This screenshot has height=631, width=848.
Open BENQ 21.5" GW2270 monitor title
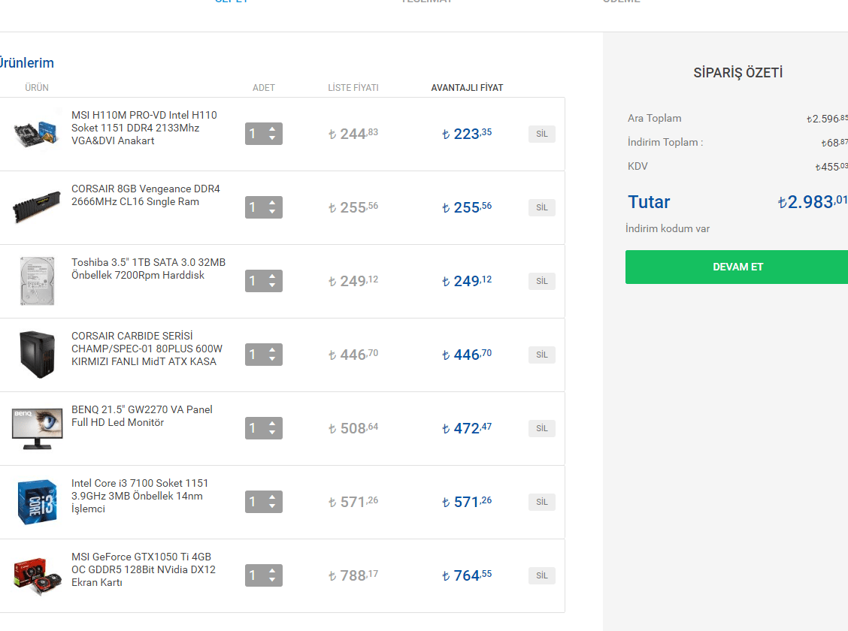tap(141, 416)
